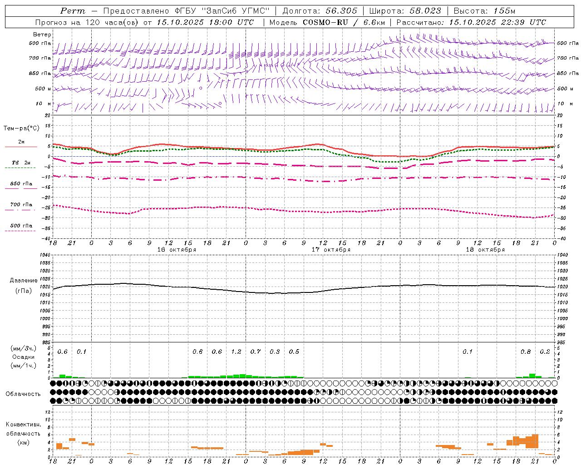Select the 'Тем-ра(°C)' temperature panel label
This screenshot has width=581, height=465.
tap(21, 129)
